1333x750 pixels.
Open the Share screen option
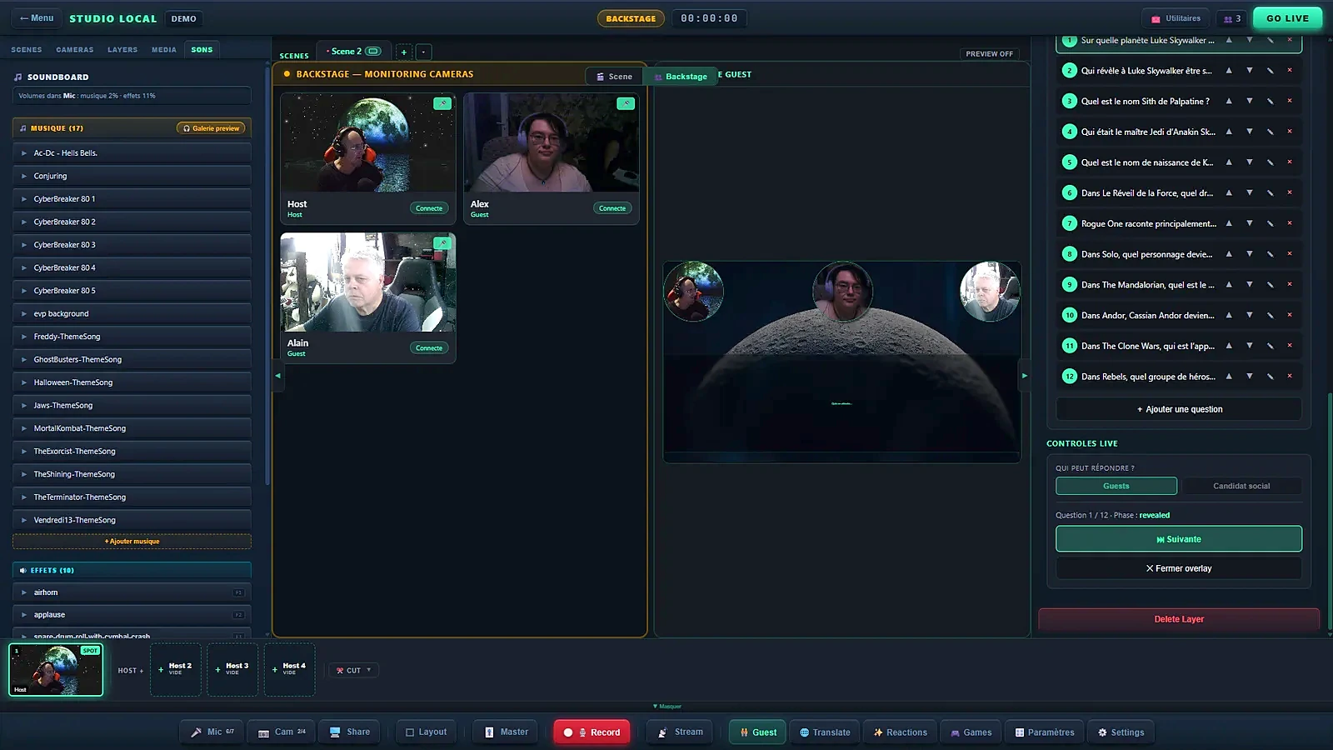tap(350, 732)
